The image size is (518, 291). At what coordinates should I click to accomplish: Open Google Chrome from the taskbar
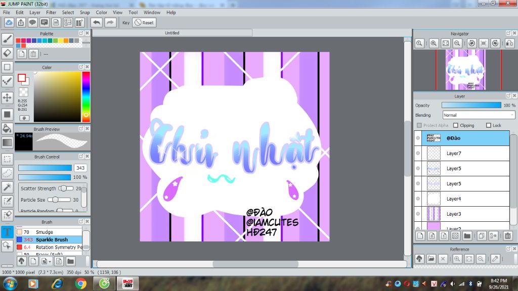80,283
